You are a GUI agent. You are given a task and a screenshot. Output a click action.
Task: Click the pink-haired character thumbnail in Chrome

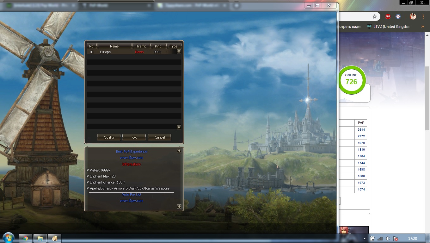click(x=353, y=230)
